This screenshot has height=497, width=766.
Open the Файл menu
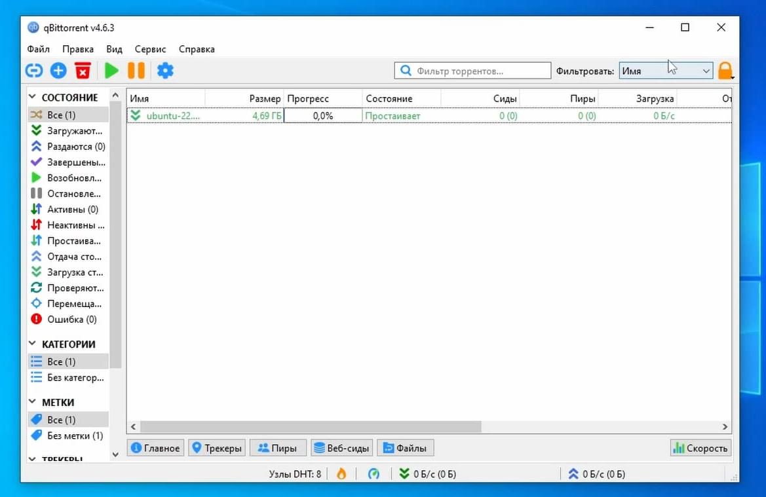click(38, 49)
